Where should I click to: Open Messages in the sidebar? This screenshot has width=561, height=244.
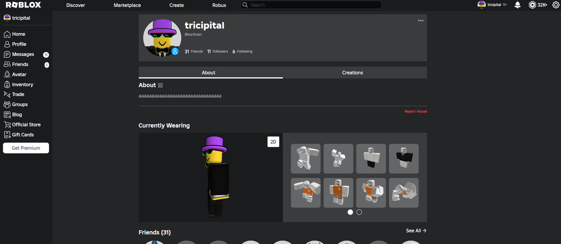(19, 54)
